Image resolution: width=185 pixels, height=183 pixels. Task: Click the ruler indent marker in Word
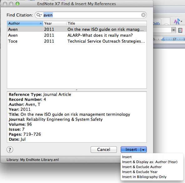163,39
